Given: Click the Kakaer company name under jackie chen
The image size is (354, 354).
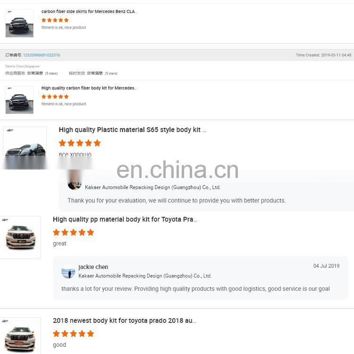Looking at the screenshot, I should tap(145, 276).
